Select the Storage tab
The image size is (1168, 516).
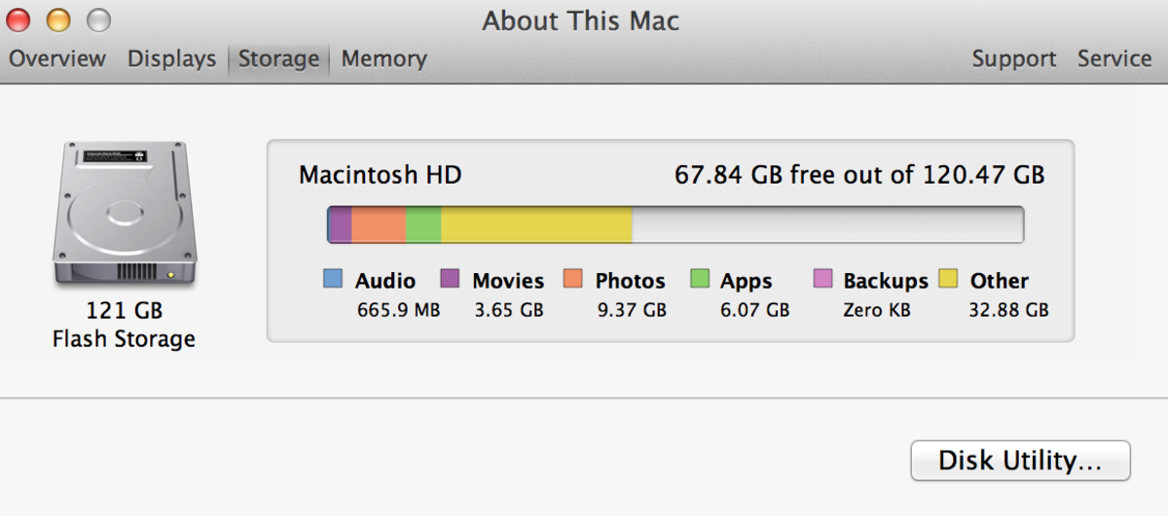coord(278,58)
